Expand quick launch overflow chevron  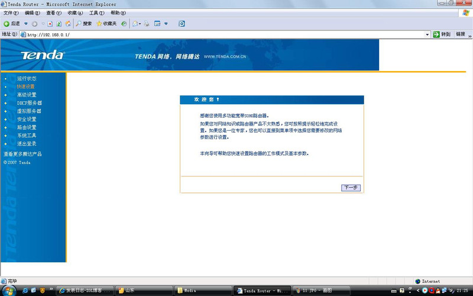click(x=51, y=289)
